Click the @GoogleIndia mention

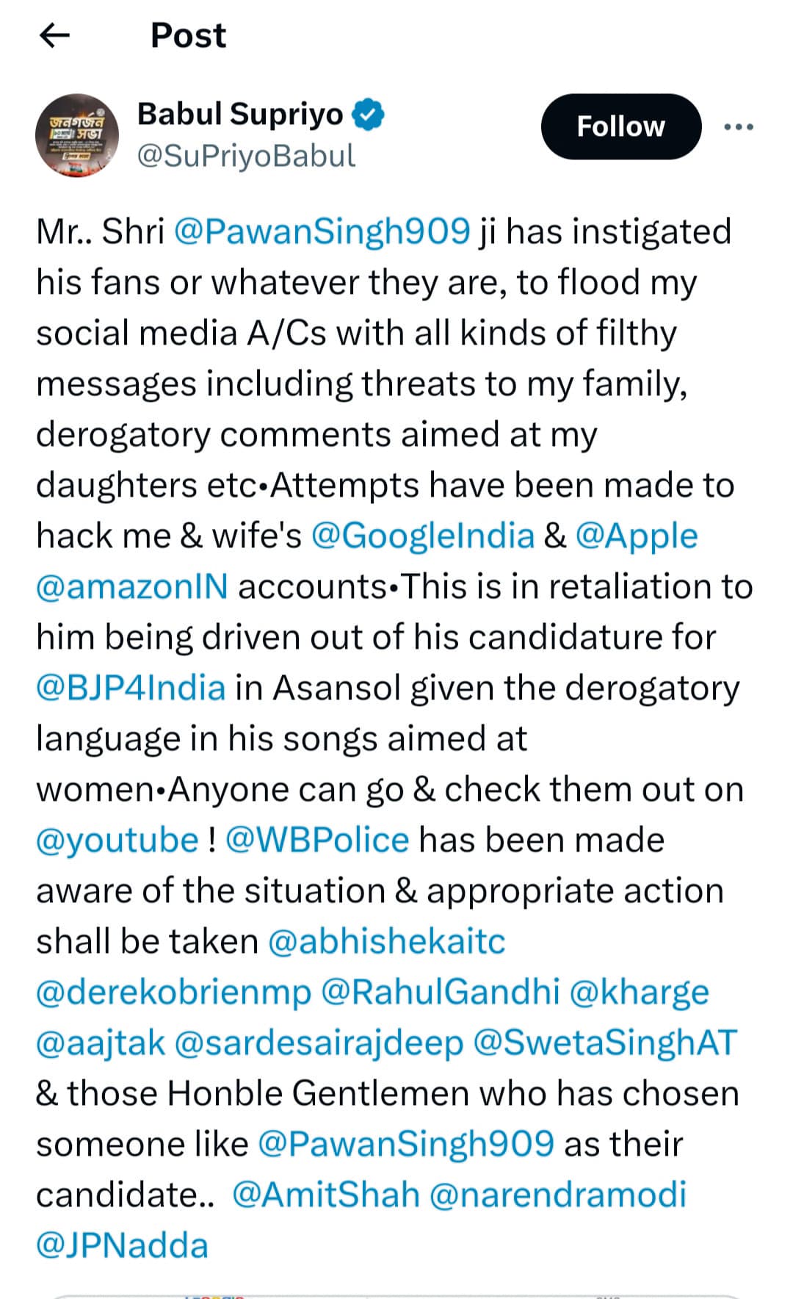click(x=423, y=536)
